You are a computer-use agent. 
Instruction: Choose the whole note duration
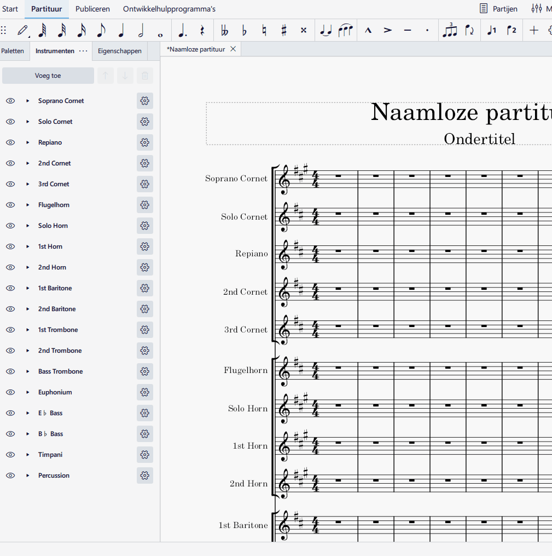160,35
